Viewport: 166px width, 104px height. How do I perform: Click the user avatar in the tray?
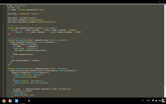pyautogui.click(x=163, y=100)
